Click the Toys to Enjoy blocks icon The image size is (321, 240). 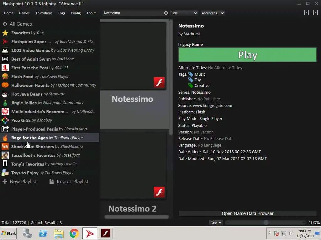(5, 173)
